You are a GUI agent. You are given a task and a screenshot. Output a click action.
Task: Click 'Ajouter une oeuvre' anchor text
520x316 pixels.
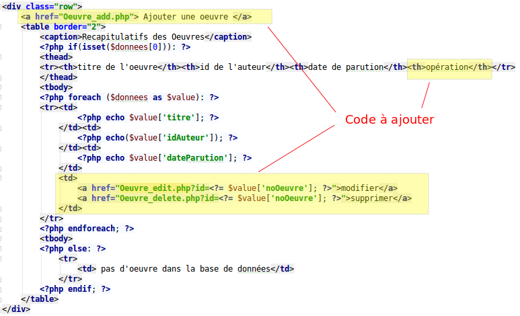click(187, 16)
